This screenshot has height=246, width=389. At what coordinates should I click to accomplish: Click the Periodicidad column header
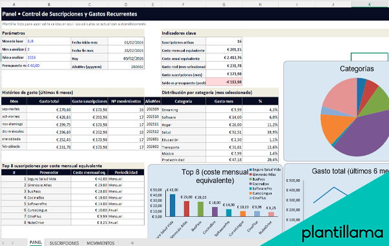tap(126, 173)
